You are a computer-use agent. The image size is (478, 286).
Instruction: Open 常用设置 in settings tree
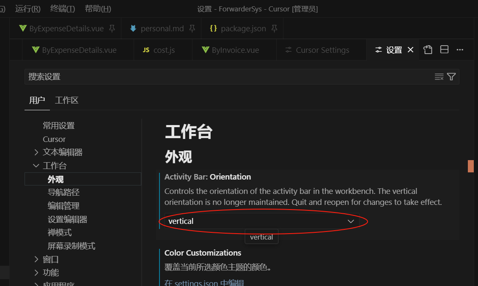[59, 125]
